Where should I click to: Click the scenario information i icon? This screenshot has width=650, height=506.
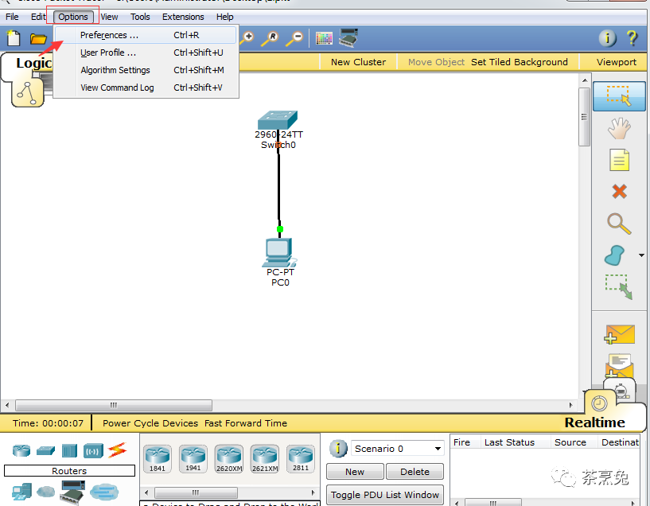point(338,449)
